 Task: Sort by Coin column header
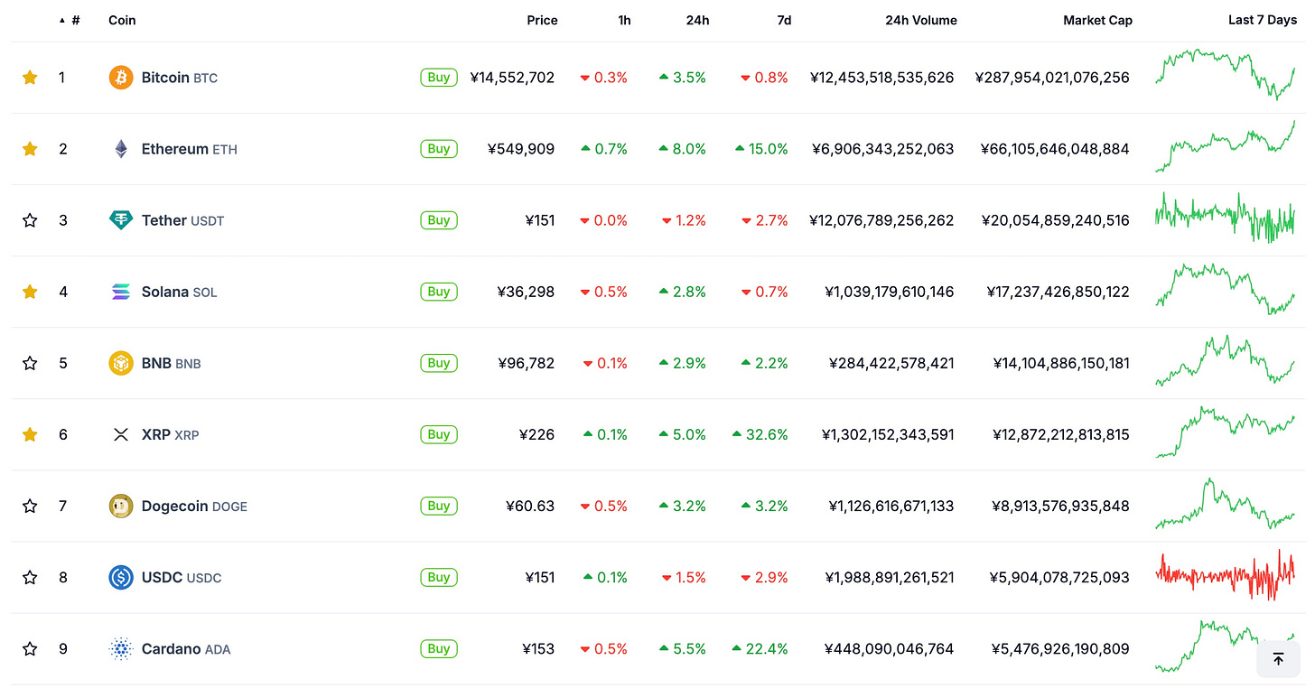122,20
